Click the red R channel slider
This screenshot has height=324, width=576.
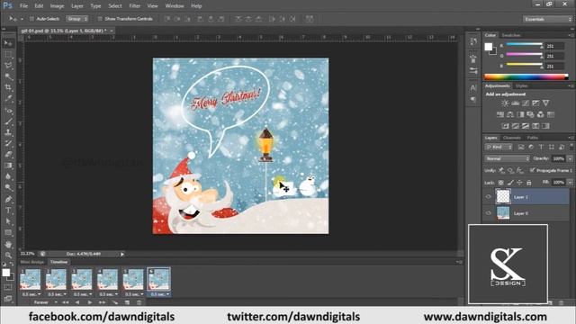tap(524, 45)
